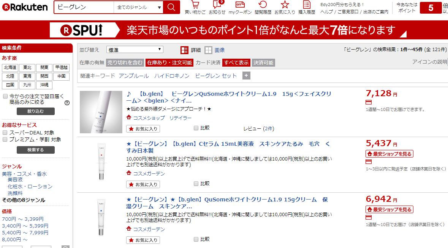Open related keyword アンプルール
The height and width of the screenshot is (248, 448).
[134, 76]
